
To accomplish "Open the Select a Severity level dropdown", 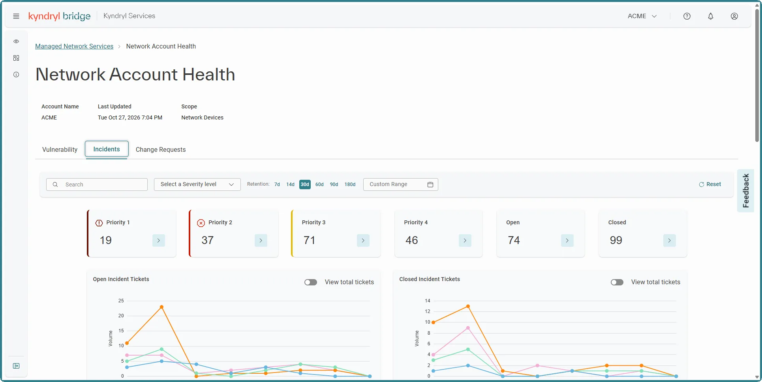I will coord(197,184).
